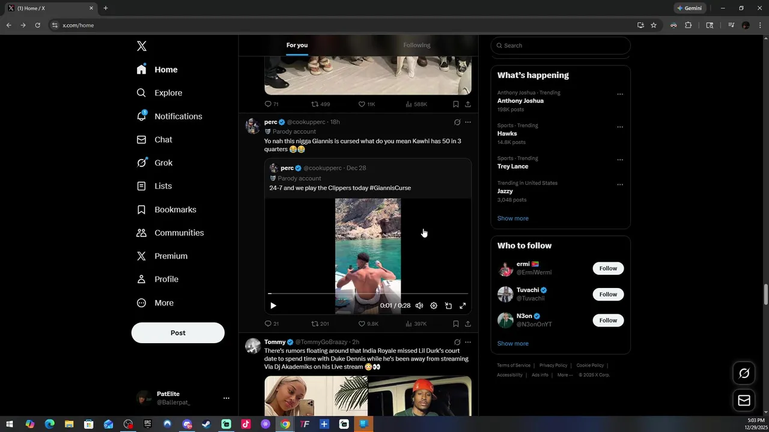Bookmark this page with the star icon
This screenshot has height=432, width=769.
654,25
